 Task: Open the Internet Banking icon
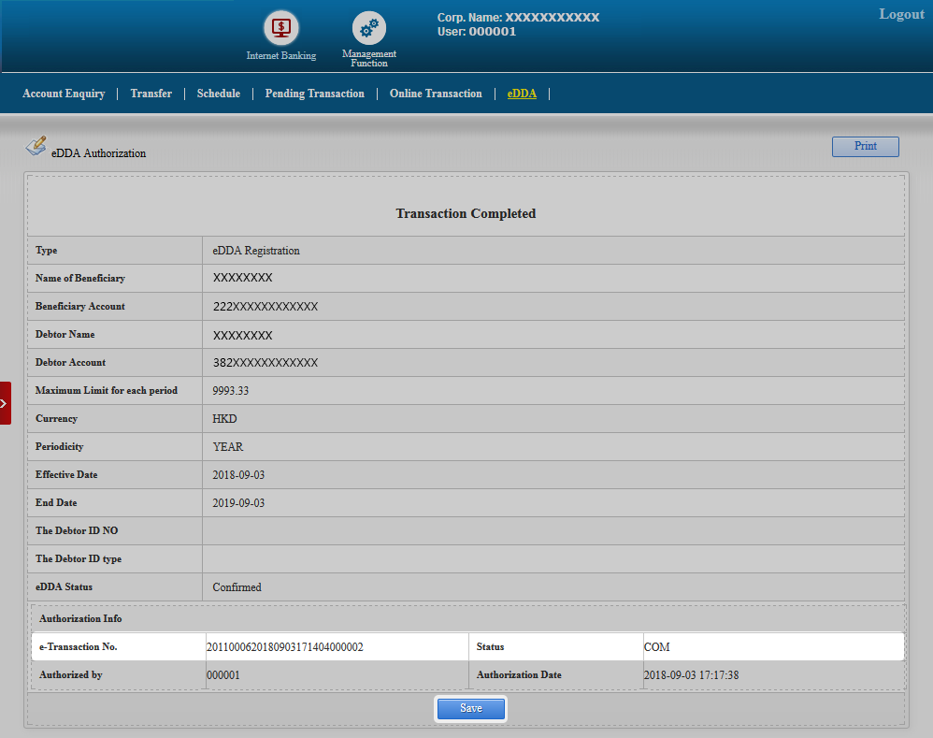point(280,29)
